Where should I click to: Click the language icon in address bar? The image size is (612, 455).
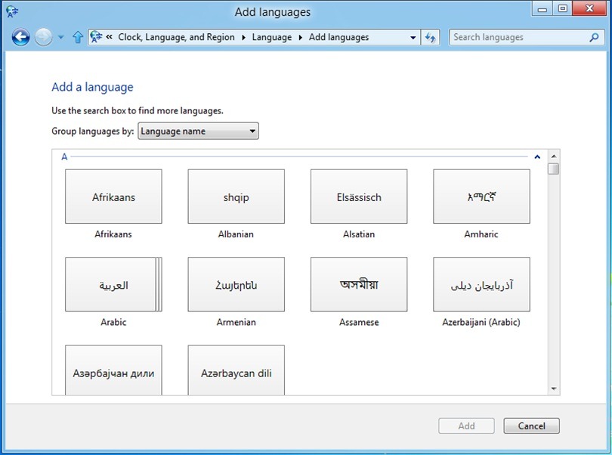97,37
